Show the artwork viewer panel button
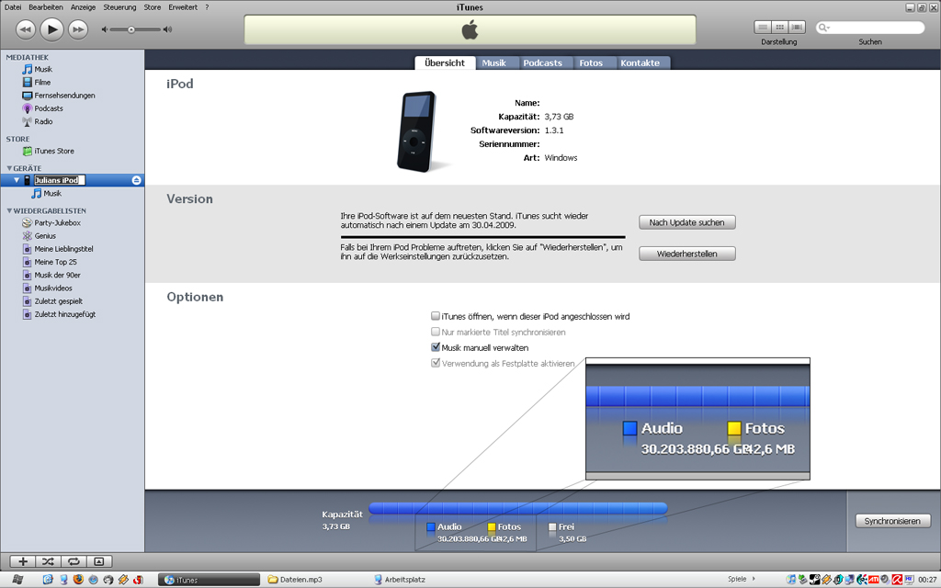Image resolution: width=941 pixels, height=588 pixels. 99,561
